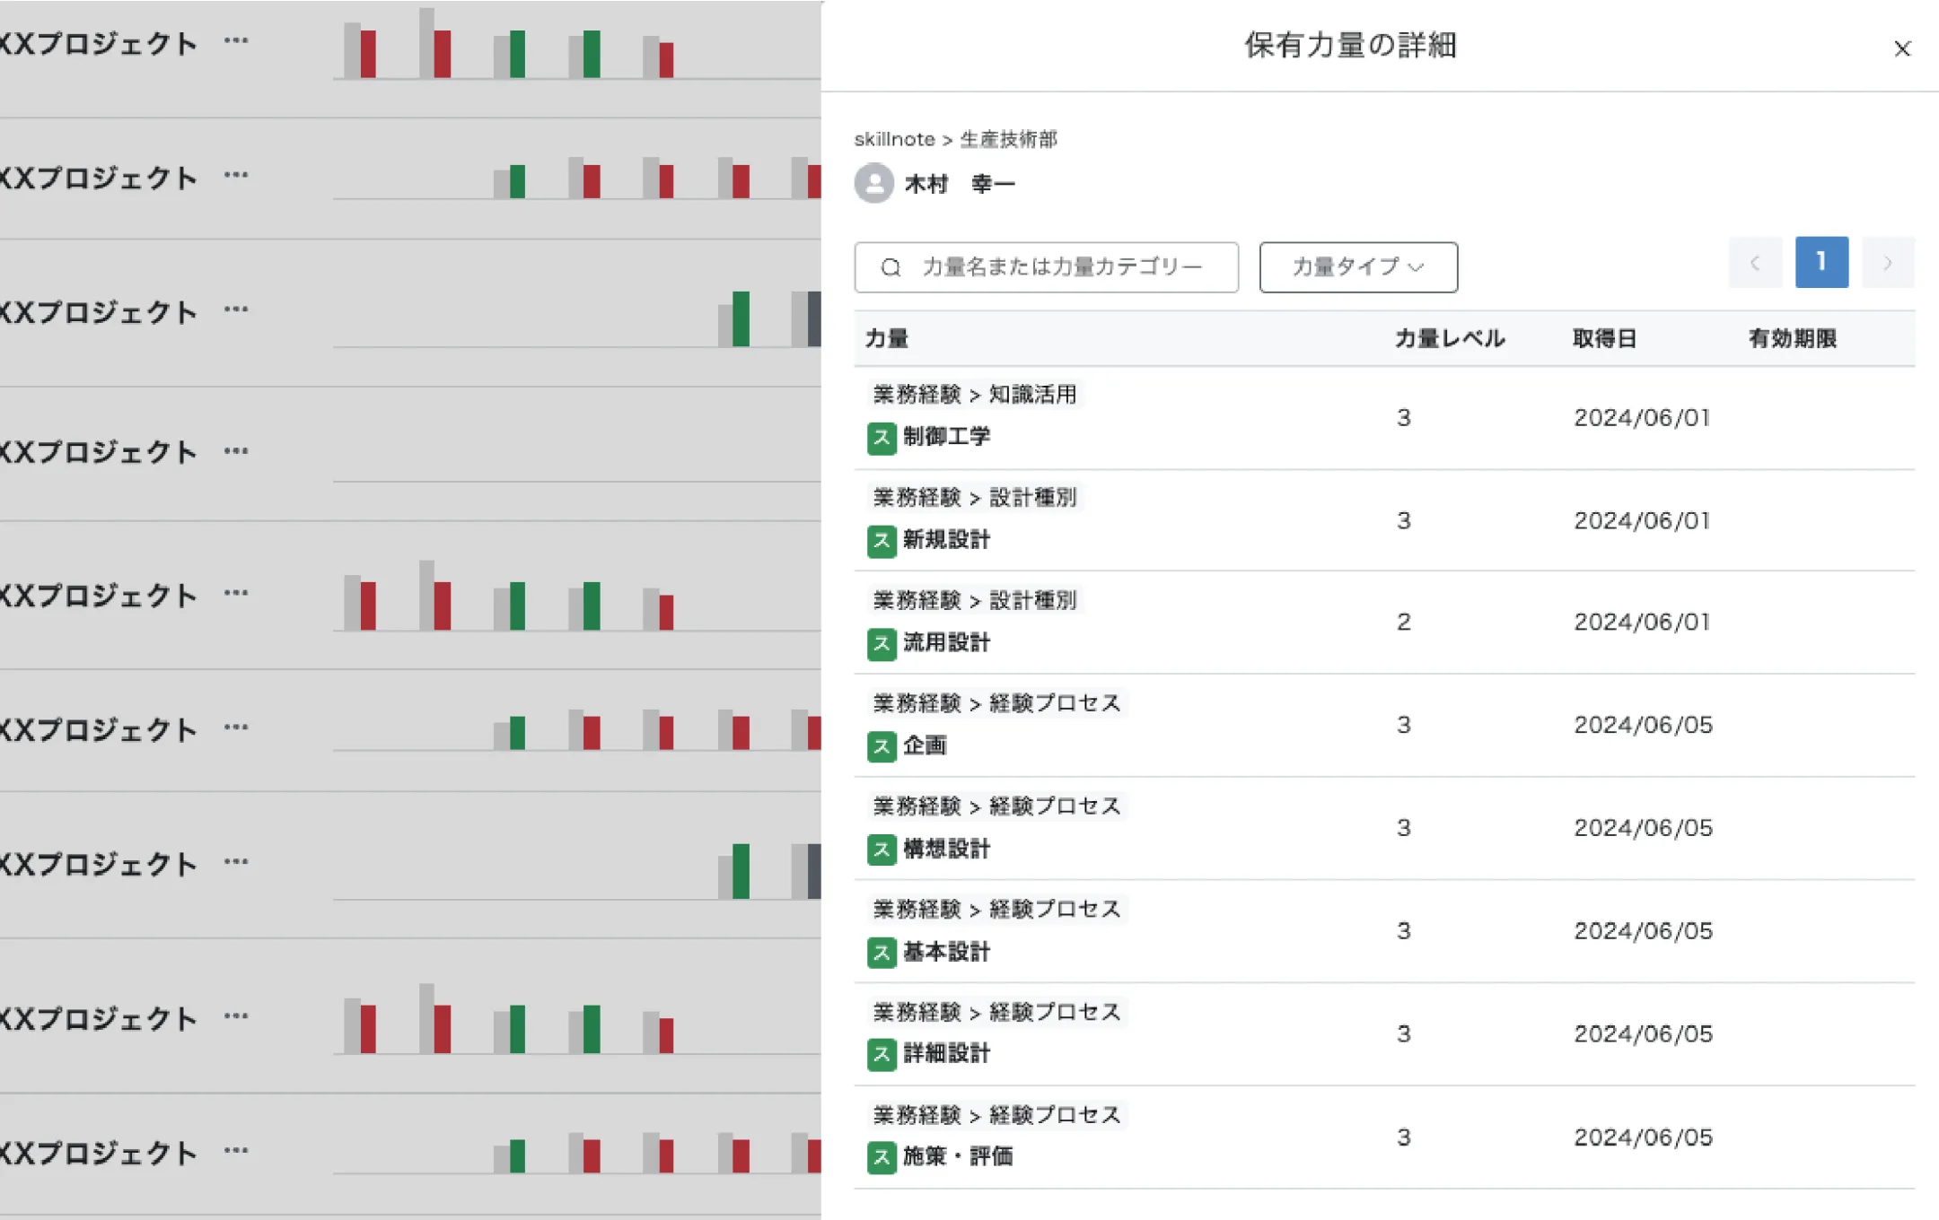Click the green ス icon next to 企画
This screenshot has width=1939, height=1220.
882,746
